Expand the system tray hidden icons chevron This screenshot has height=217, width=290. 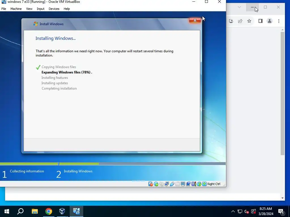point(233,211)
